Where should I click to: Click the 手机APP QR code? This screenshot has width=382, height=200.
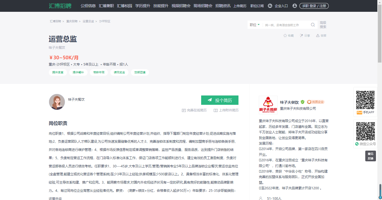click(365, 100)
